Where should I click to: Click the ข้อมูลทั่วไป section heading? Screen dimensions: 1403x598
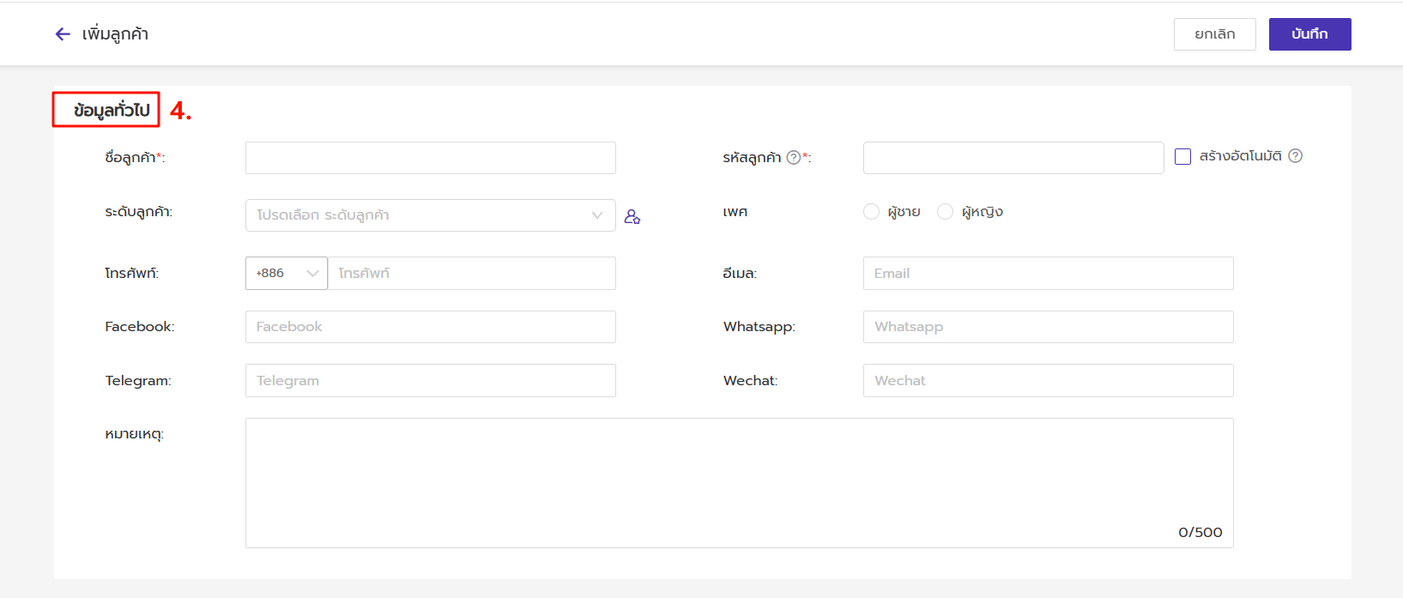(112, 110)
